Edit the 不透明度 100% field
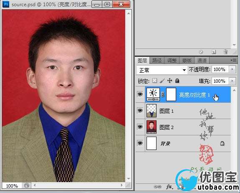240x193 pixels. tap(220, 69)
